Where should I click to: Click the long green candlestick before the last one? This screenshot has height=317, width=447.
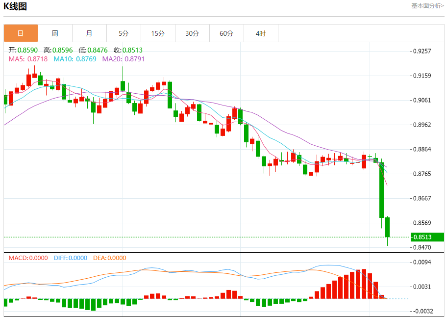(381, 190)
